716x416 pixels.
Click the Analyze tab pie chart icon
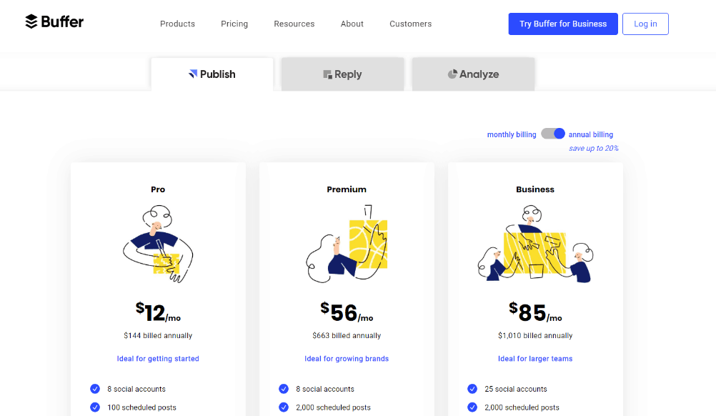(x=452, y=74)
